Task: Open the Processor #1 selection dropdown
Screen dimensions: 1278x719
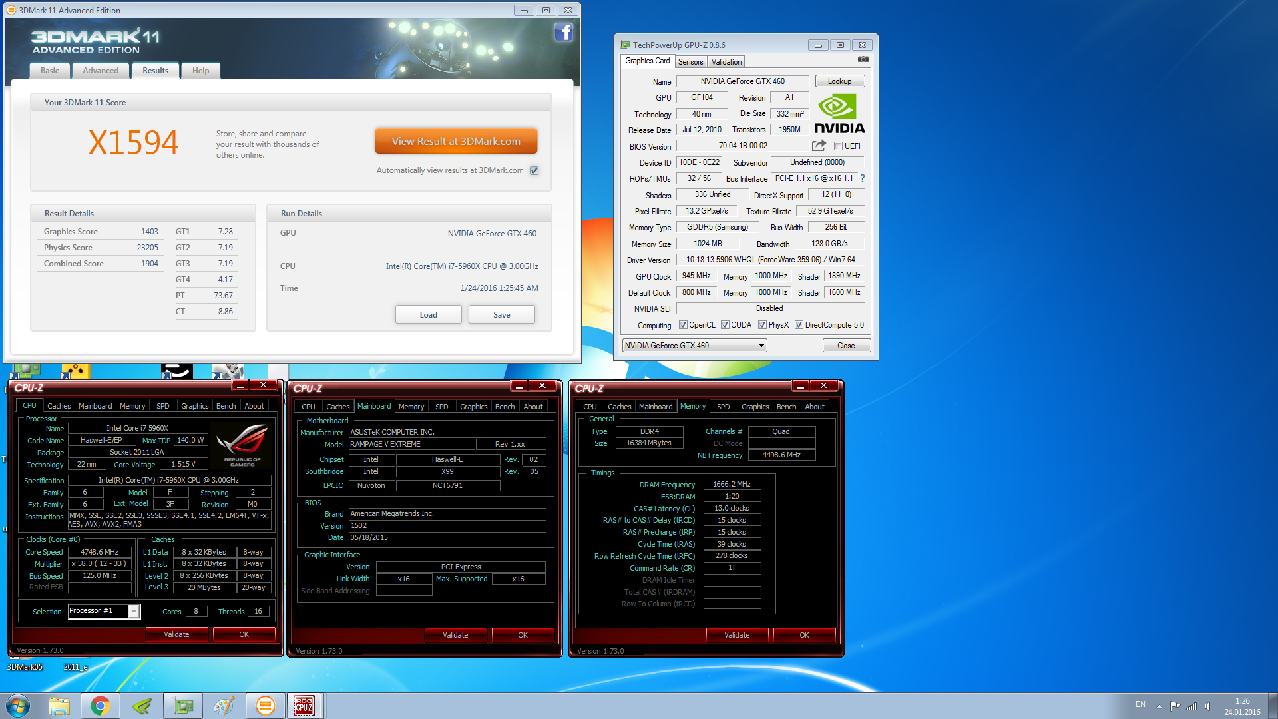Action: coord(104,611)
